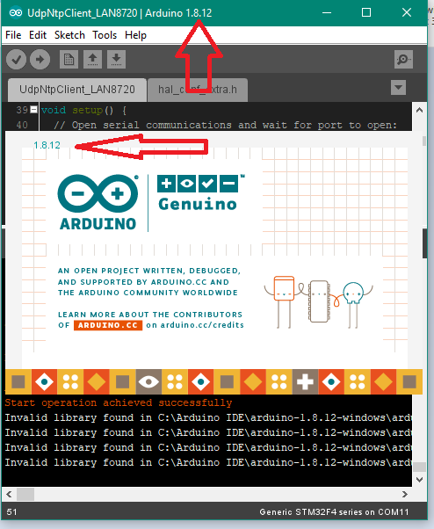This screenshot has width=434, height=529.
Task: Open the Help menu
Action: tap(135, 35)
